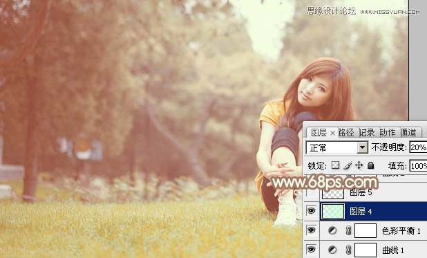Click the mask link icon on 色彩平衡 1
Viewport: 427px width, 258px height.
point(348,231)
